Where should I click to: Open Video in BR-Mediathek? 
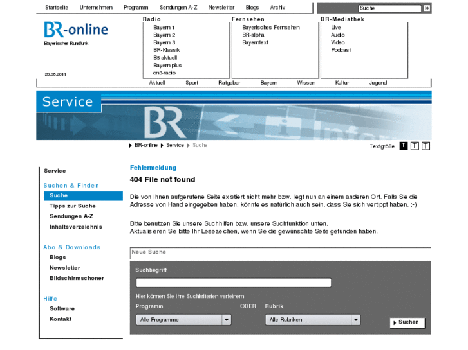click(x=337, y=42)
